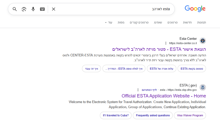Screen dimensions: 220x125
Task: Switch to the תמונות (Images) tab
Action: [x=201, y=22]
